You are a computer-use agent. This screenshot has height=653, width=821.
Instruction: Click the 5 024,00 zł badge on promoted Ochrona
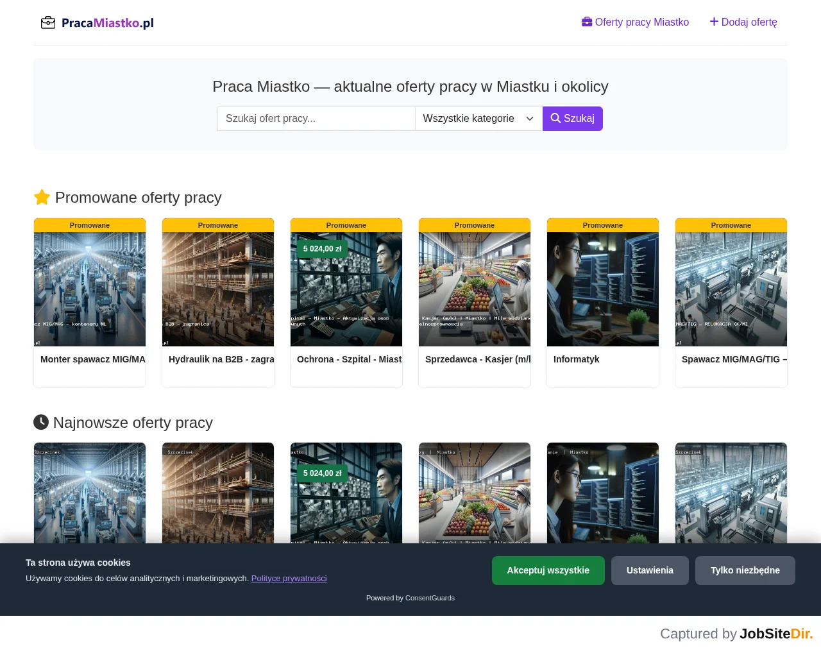click(323, 249)
